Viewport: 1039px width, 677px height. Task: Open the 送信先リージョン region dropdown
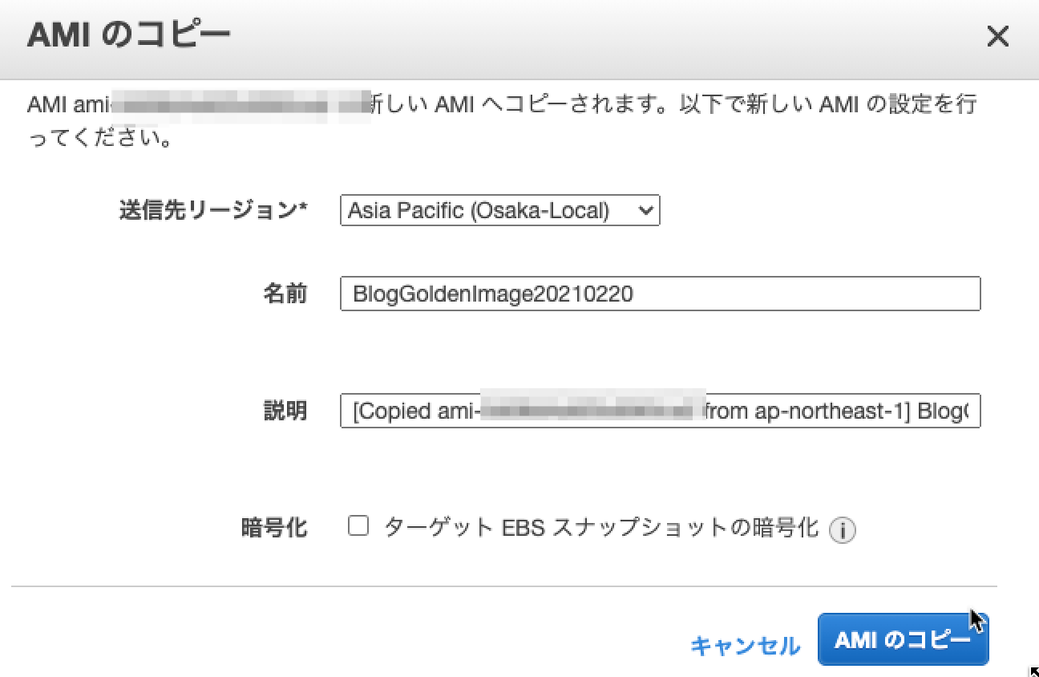[x=499, y=210]
